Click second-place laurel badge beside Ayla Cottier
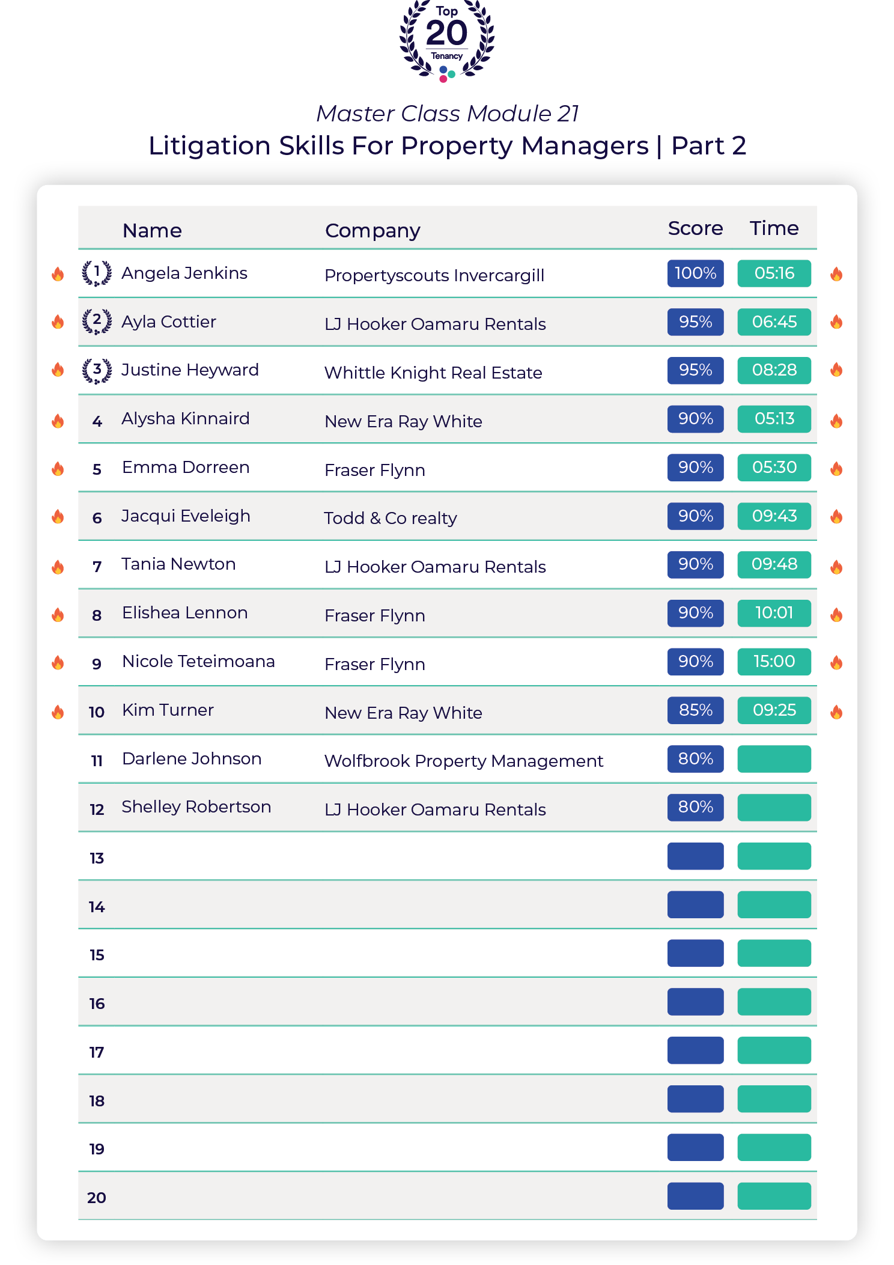894x1265 pixels. (97, 322)
